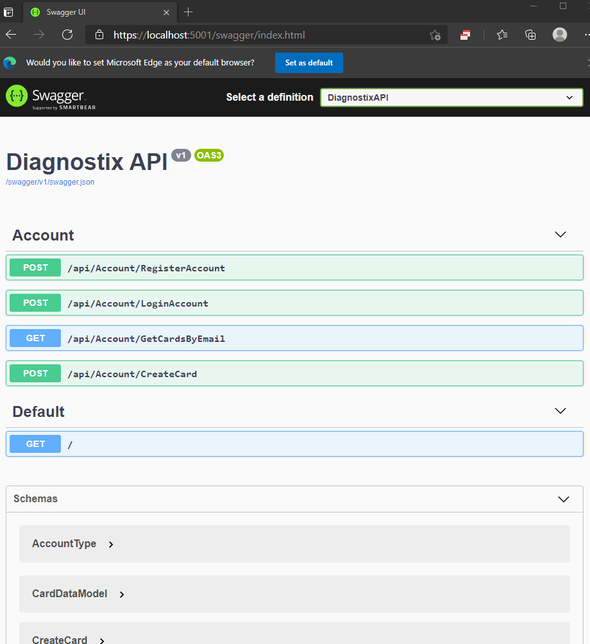Screen dimensions: 590x644
Task: Set Microsoft Edge as default browser
Action: tap(308, 63)
